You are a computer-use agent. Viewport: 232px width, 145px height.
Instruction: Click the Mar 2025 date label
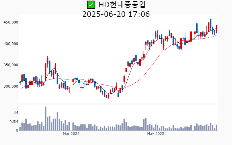point(71,134)
